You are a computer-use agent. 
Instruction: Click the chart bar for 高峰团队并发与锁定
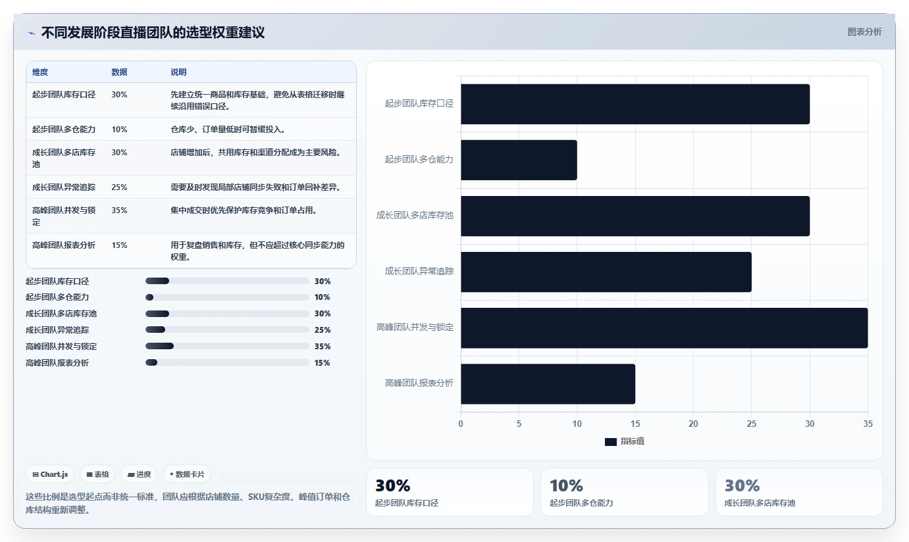click(664, 328)
